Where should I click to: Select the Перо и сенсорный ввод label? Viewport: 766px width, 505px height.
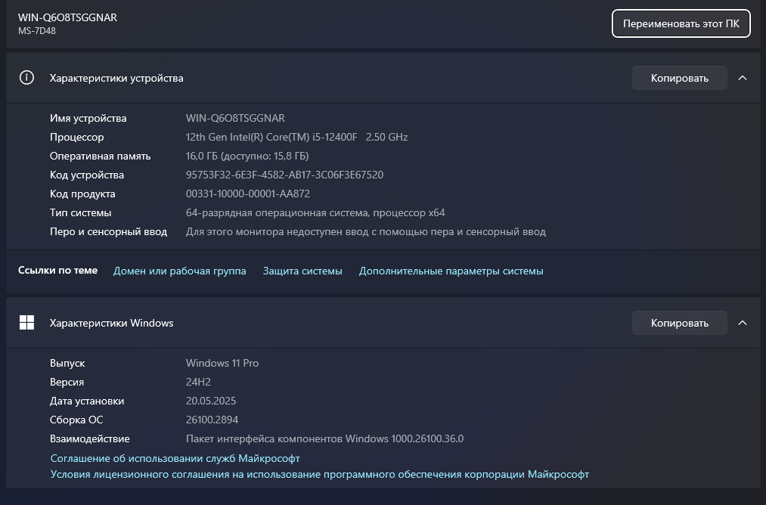click(x=108, y=232)
